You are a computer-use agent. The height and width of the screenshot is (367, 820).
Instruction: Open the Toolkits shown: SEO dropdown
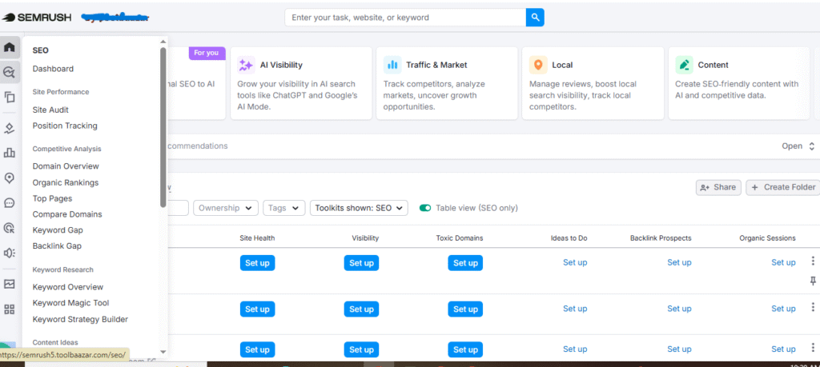(359, 208)
